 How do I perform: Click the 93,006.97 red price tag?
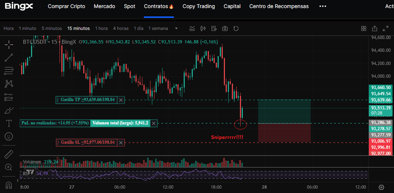381,141
